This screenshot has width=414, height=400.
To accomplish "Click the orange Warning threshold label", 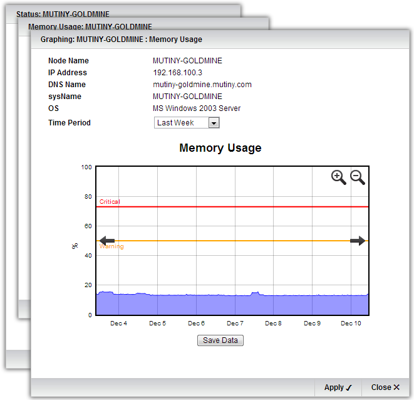I will (x=111, y=246).
